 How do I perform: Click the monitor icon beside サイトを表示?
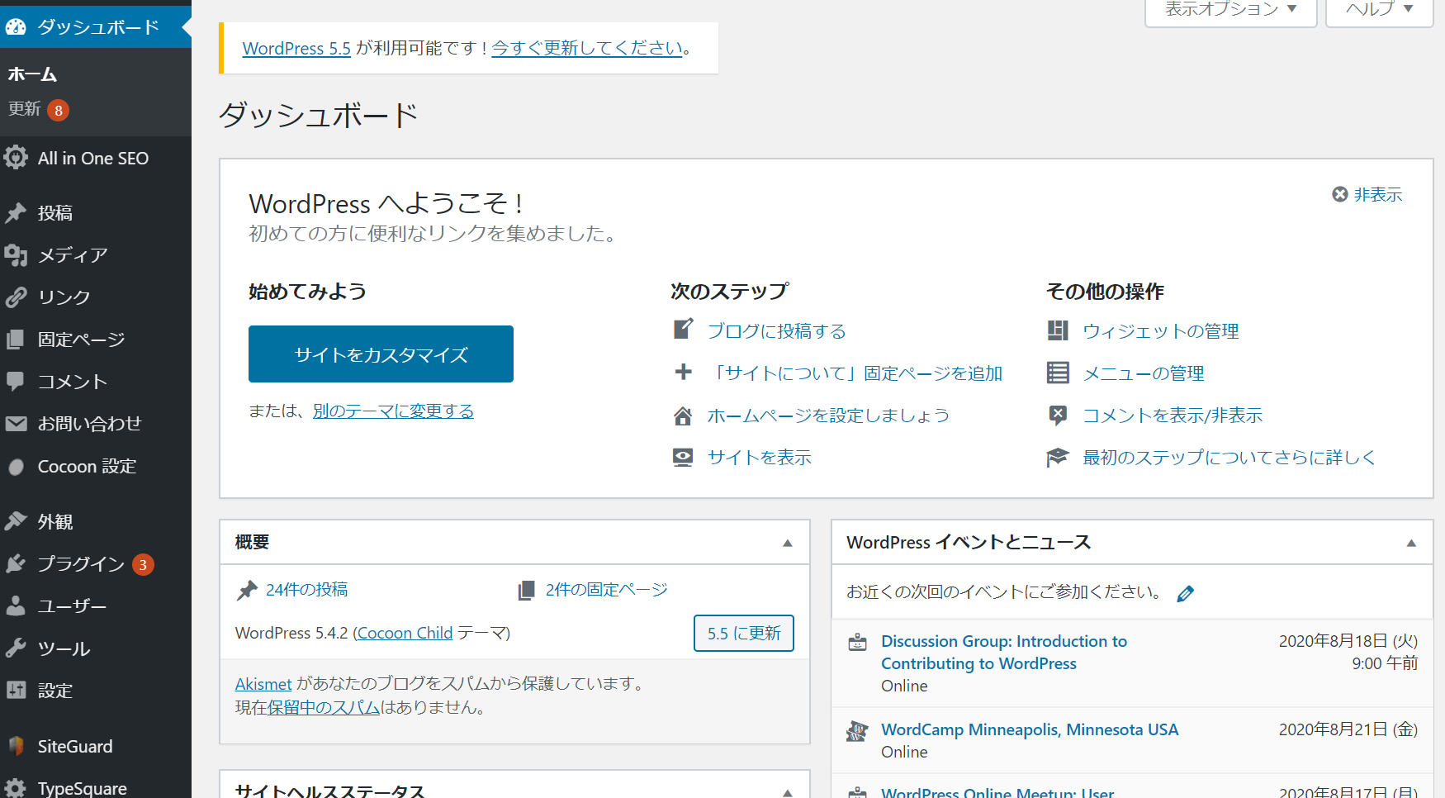pyautogui.click(x=683, y=458)
